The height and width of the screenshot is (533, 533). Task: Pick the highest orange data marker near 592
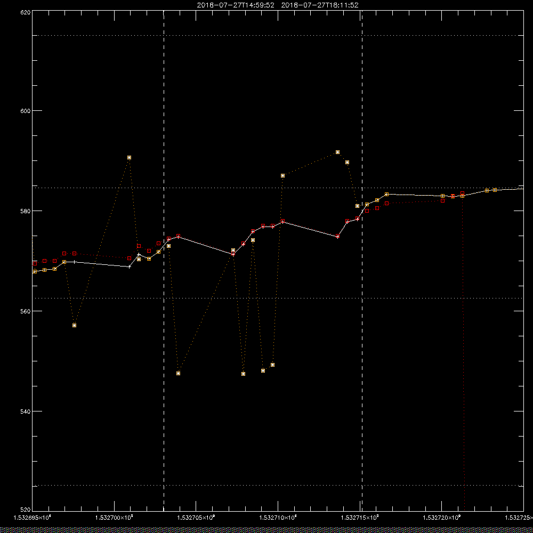tap(337, 152)
